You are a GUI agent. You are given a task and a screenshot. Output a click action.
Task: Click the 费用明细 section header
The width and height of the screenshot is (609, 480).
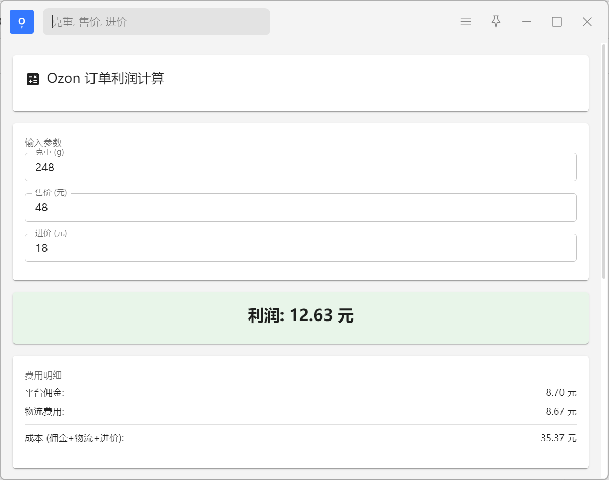[43, 375]
